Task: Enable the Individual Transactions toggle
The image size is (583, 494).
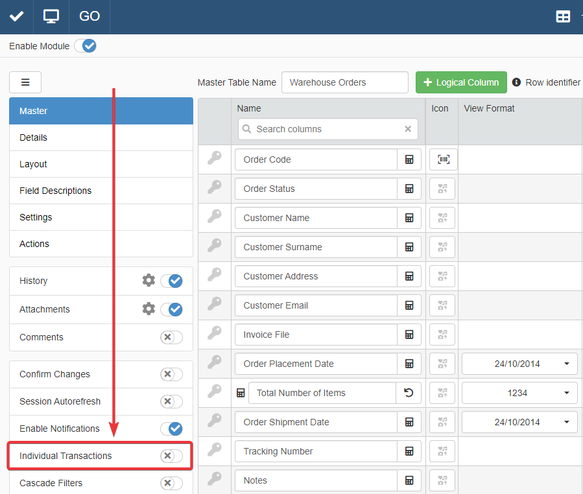Action: (171, 456)
